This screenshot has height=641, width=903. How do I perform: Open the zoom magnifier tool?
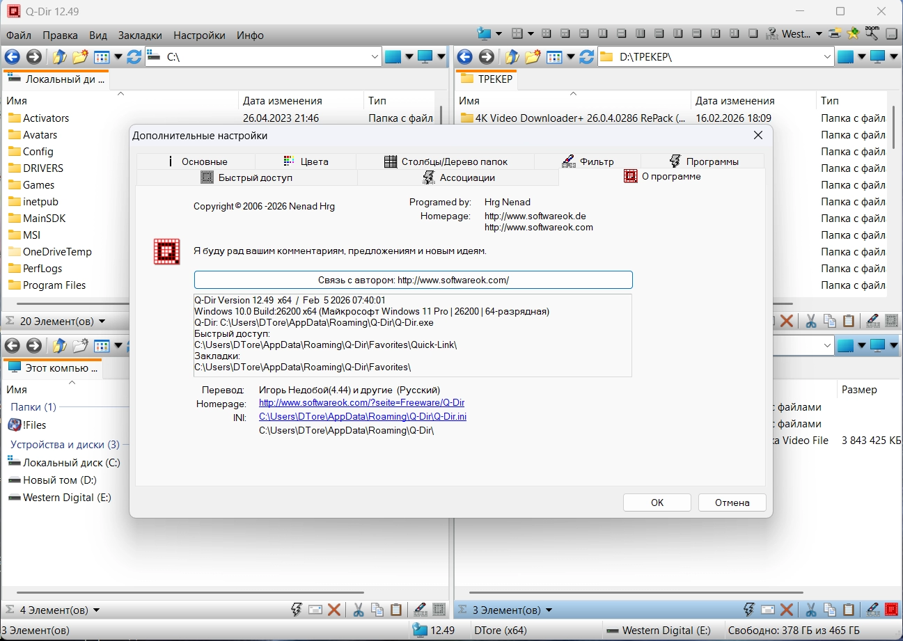click(x=872, y=33)
